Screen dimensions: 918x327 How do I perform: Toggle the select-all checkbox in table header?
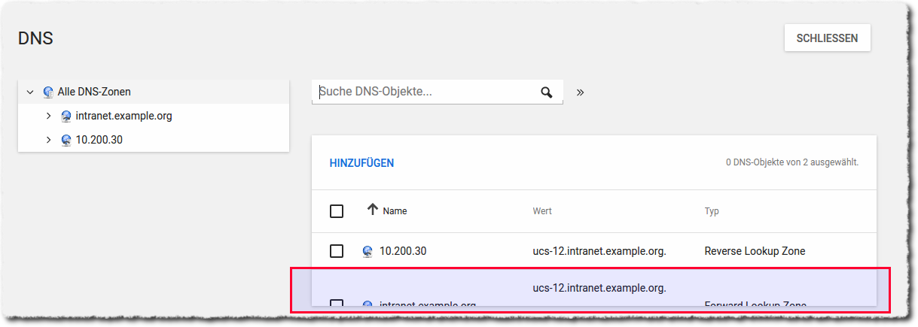tap(337, 211)
